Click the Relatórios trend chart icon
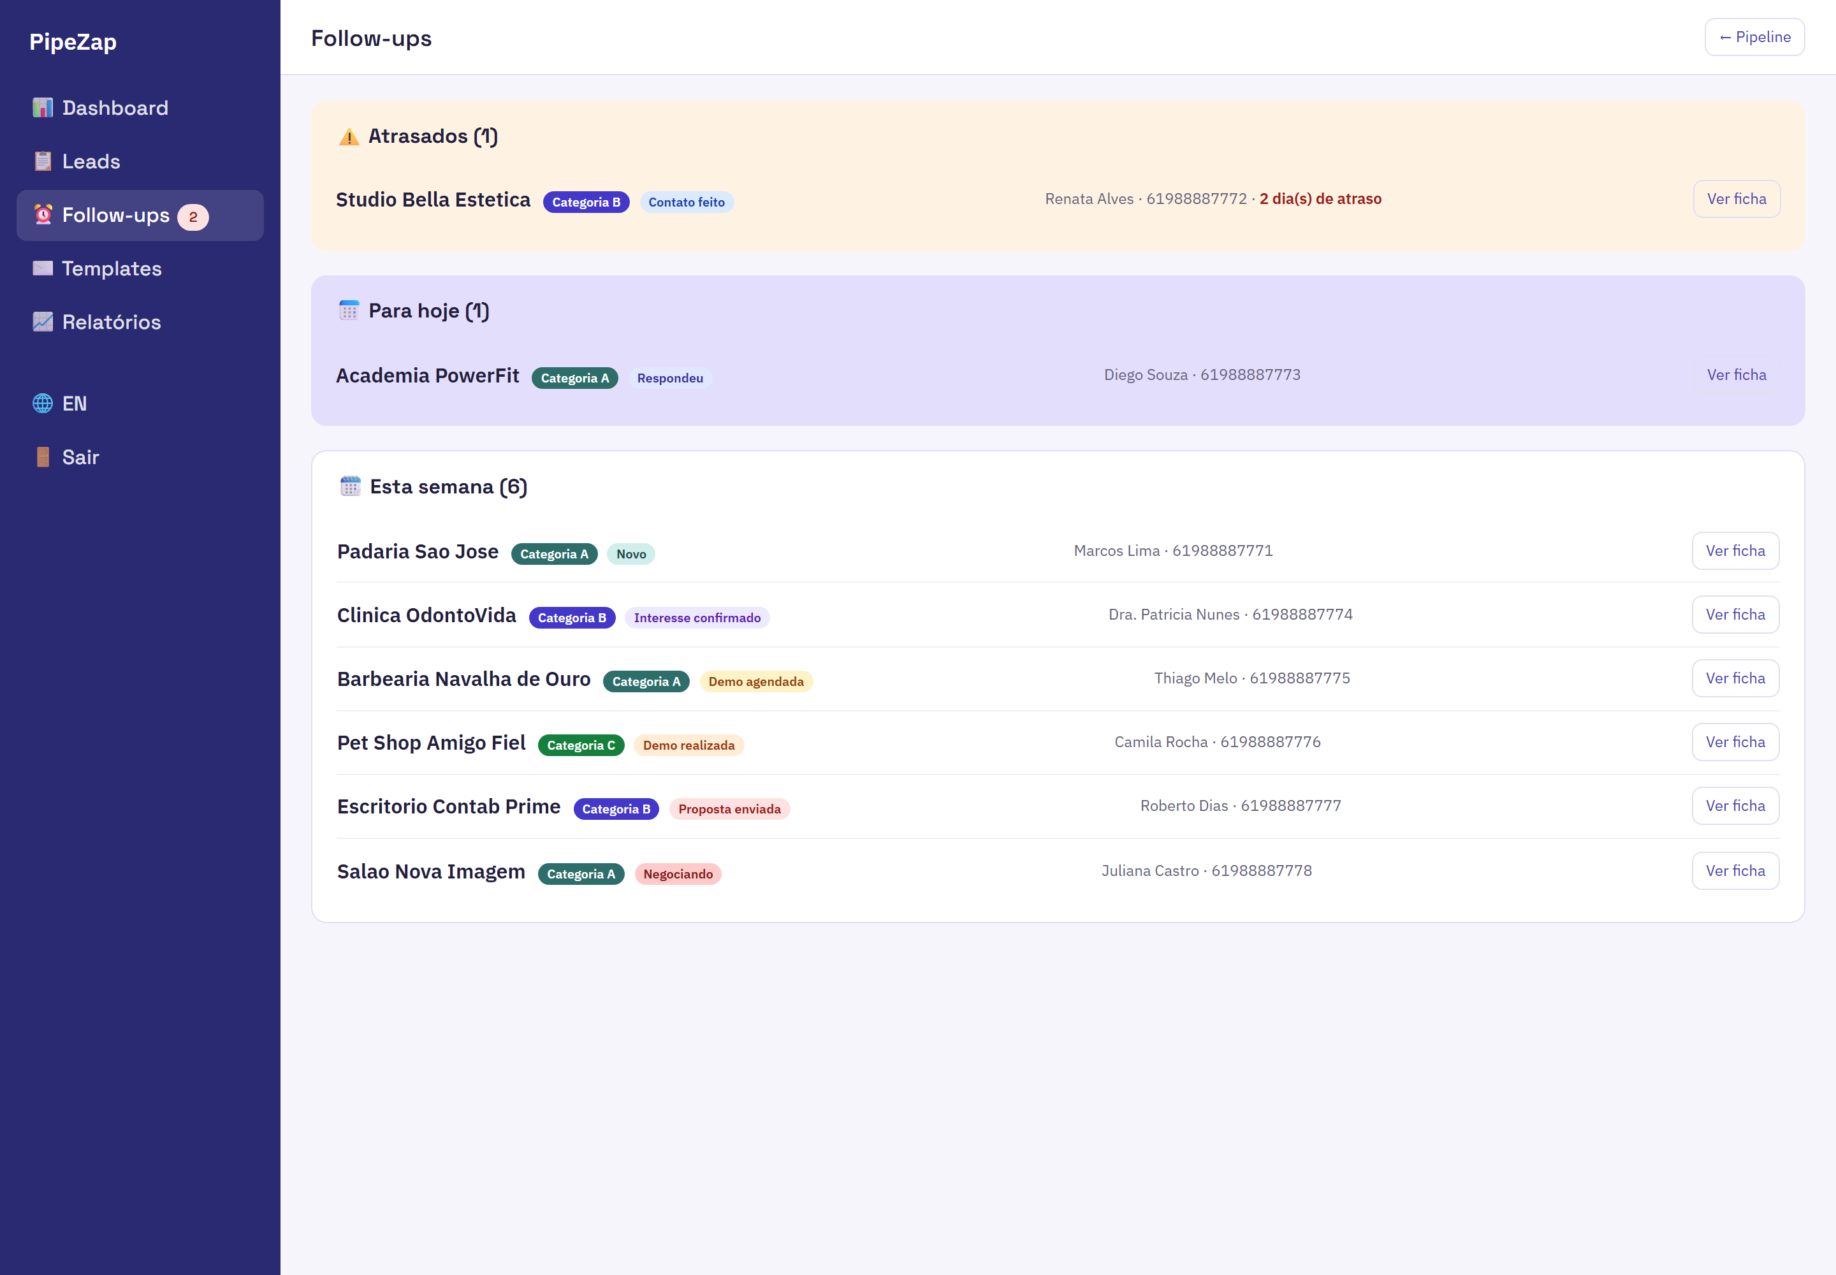Screen dimensions: 1836x1275 (43, 322)
